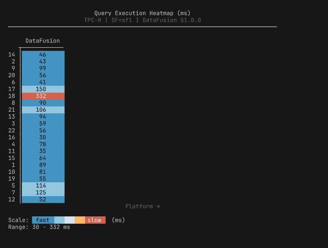Select the query 17 cell valued 150

(x=43, y=89)
